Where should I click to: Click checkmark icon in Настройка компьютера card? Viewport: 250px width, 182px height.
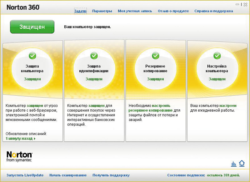(217, 55)
